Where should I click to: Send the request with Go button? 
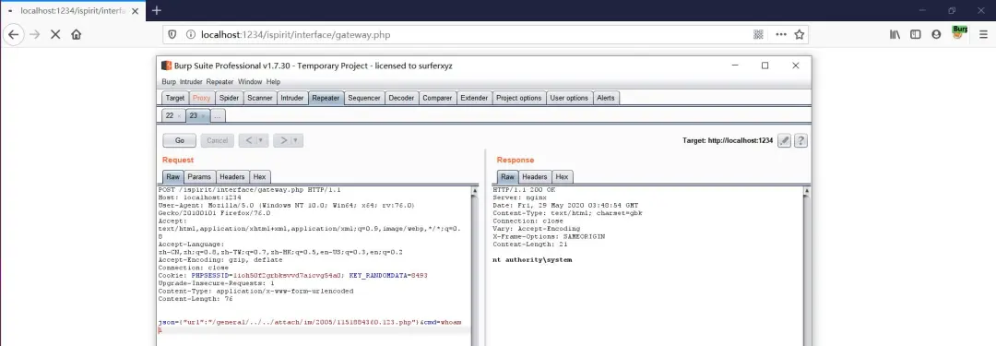pos(179,140)
